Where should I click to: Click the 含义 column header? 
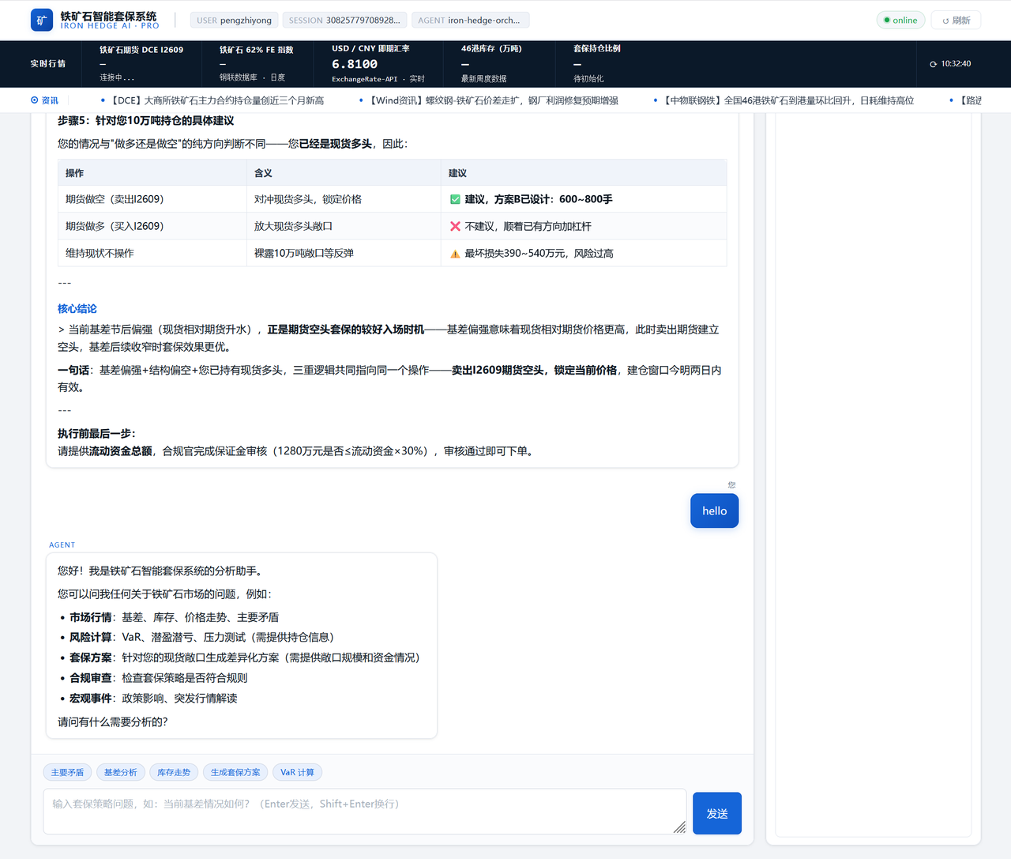click(x=344, y=172)
